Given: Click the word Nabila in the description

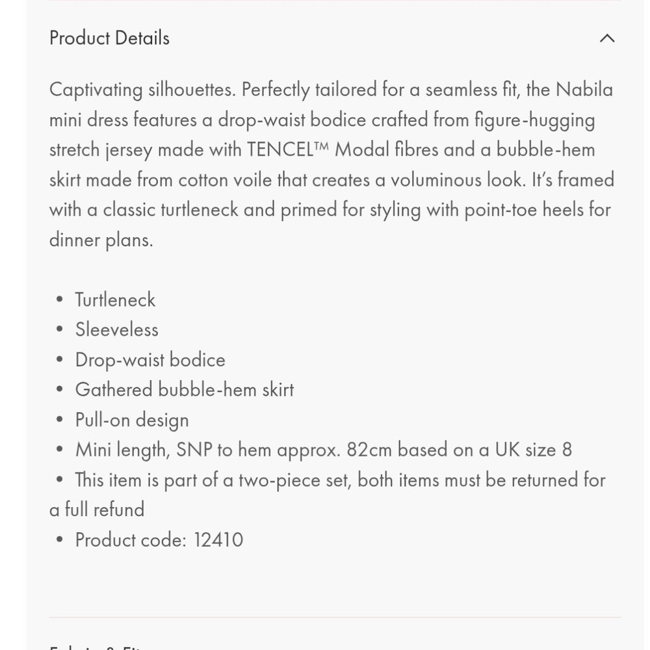Looking at the screenshot, I should (x=584, y=90).
